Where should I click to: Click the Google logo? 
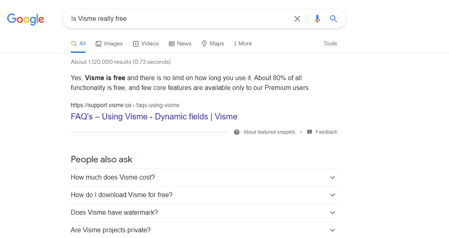(x=25, y=19)
